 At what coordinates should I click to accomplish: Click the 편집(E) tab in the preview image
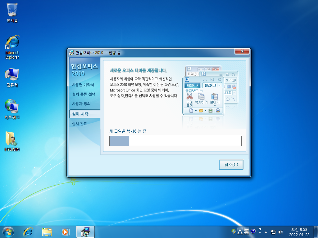click(x=210, y=85)
